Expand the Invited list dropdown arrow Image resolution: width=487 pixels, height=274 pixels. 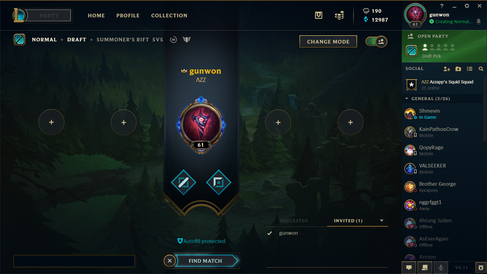(x=382, y=221)
